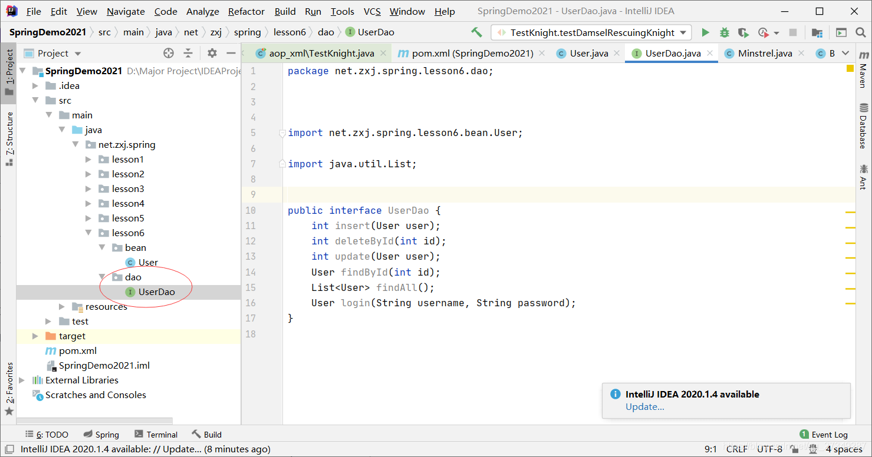Click the fold marker beside the line 5 import
872x457 pixels.
(x=282, y=134)
